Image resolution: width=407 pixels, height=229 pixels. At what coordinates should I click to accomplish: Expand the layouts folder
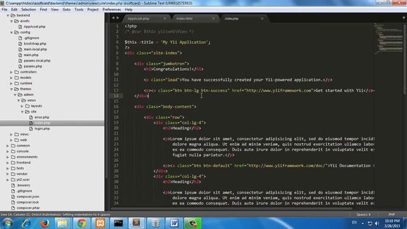(x=22, y=106)
